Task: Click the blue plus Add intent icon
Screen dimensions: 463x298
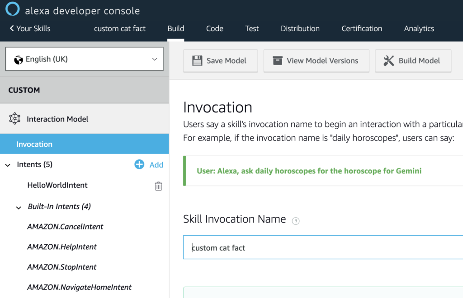Action: [x=139, y=164]
